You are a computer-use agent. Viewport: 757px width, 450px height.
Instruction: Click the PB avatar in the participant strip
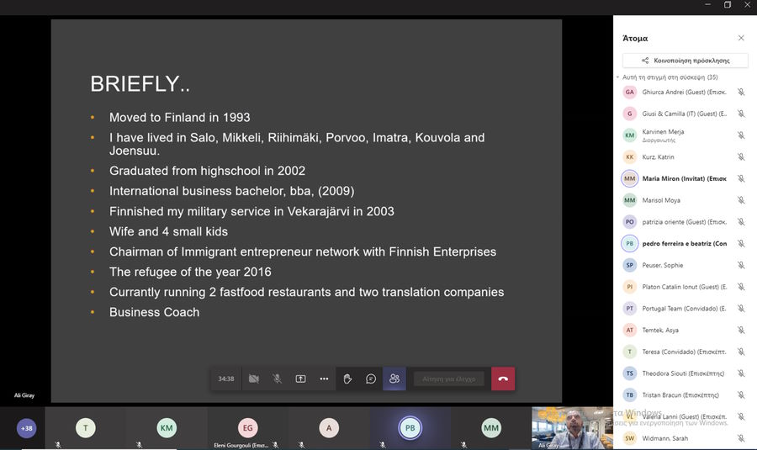[x=410, y=428]
